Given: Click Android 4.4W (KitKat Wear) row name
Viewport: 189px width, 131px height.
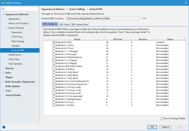Looking at the screenshot, I should (x=69, y=66).
